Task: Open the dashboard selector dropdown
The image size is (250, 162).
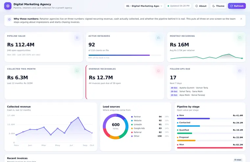Action: point(144,6)
